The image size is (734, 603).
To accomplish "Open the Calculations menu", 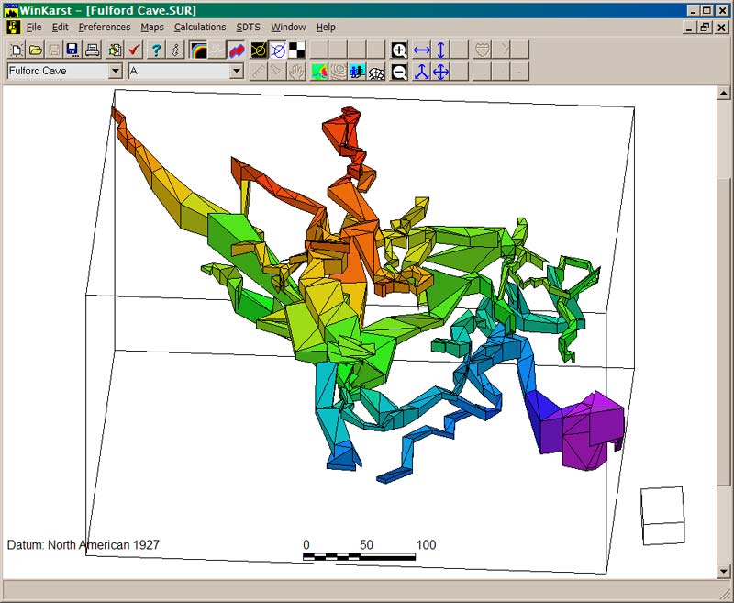I will (x=200, y=28).
